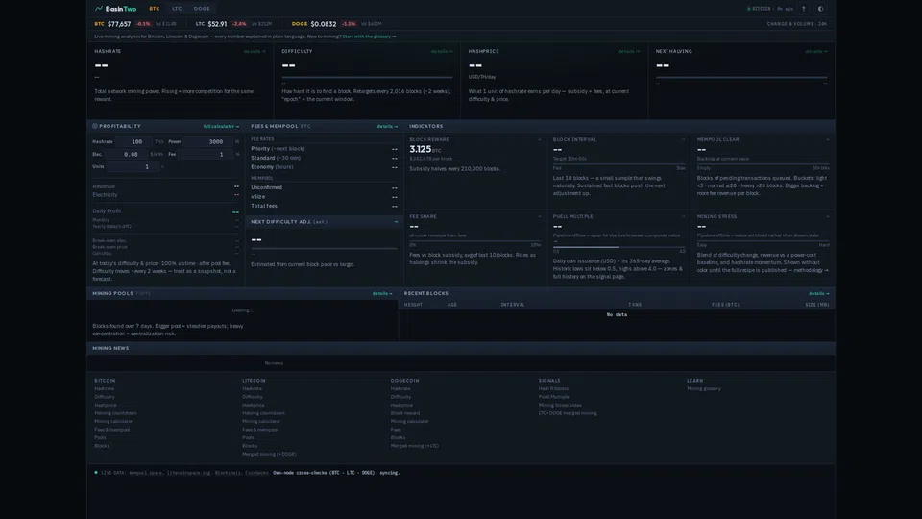This screenshot has height=519, width=922.
Task: Sort blocks by Height column
Action: (413, 305)
